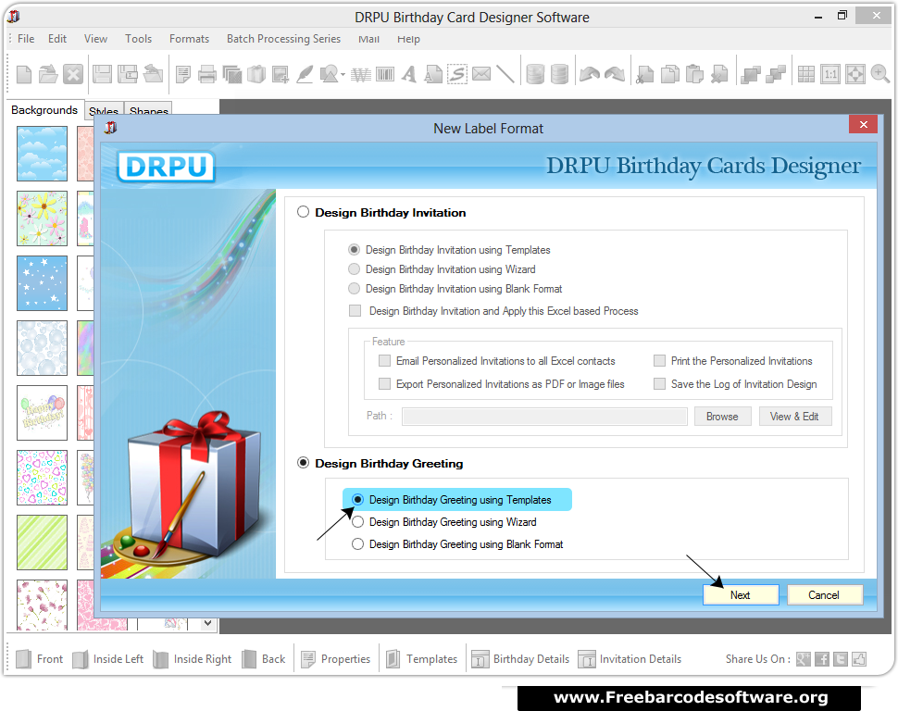The width and height of the screenshot is (898, 711).
Task: Click the backgrounds panel scroll-down arrow
Action: point(208,623)
